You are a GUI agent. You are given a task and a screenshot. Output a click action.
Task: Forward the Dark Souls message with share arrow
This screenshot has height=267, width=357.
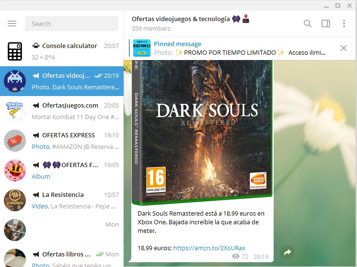click(288, 253)
